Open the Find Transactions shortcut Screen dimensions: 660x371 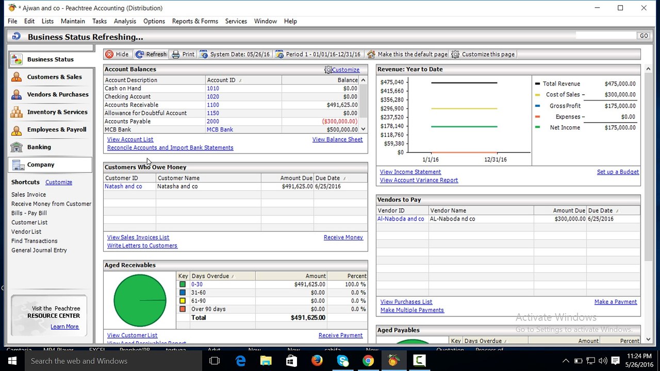pos(35,241)
